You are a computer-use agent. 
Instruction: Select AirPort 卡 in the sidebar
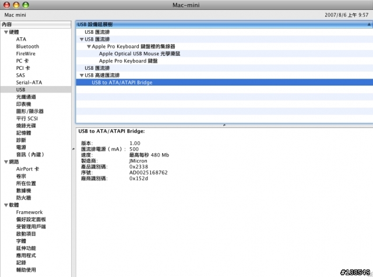click(27, 169)
